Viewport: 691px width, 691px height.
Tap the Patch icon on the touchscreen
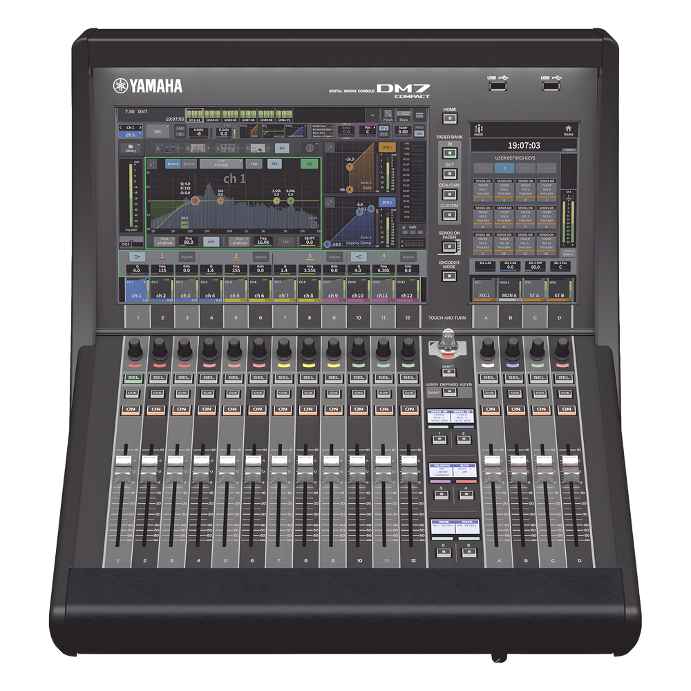click(388, 115)
